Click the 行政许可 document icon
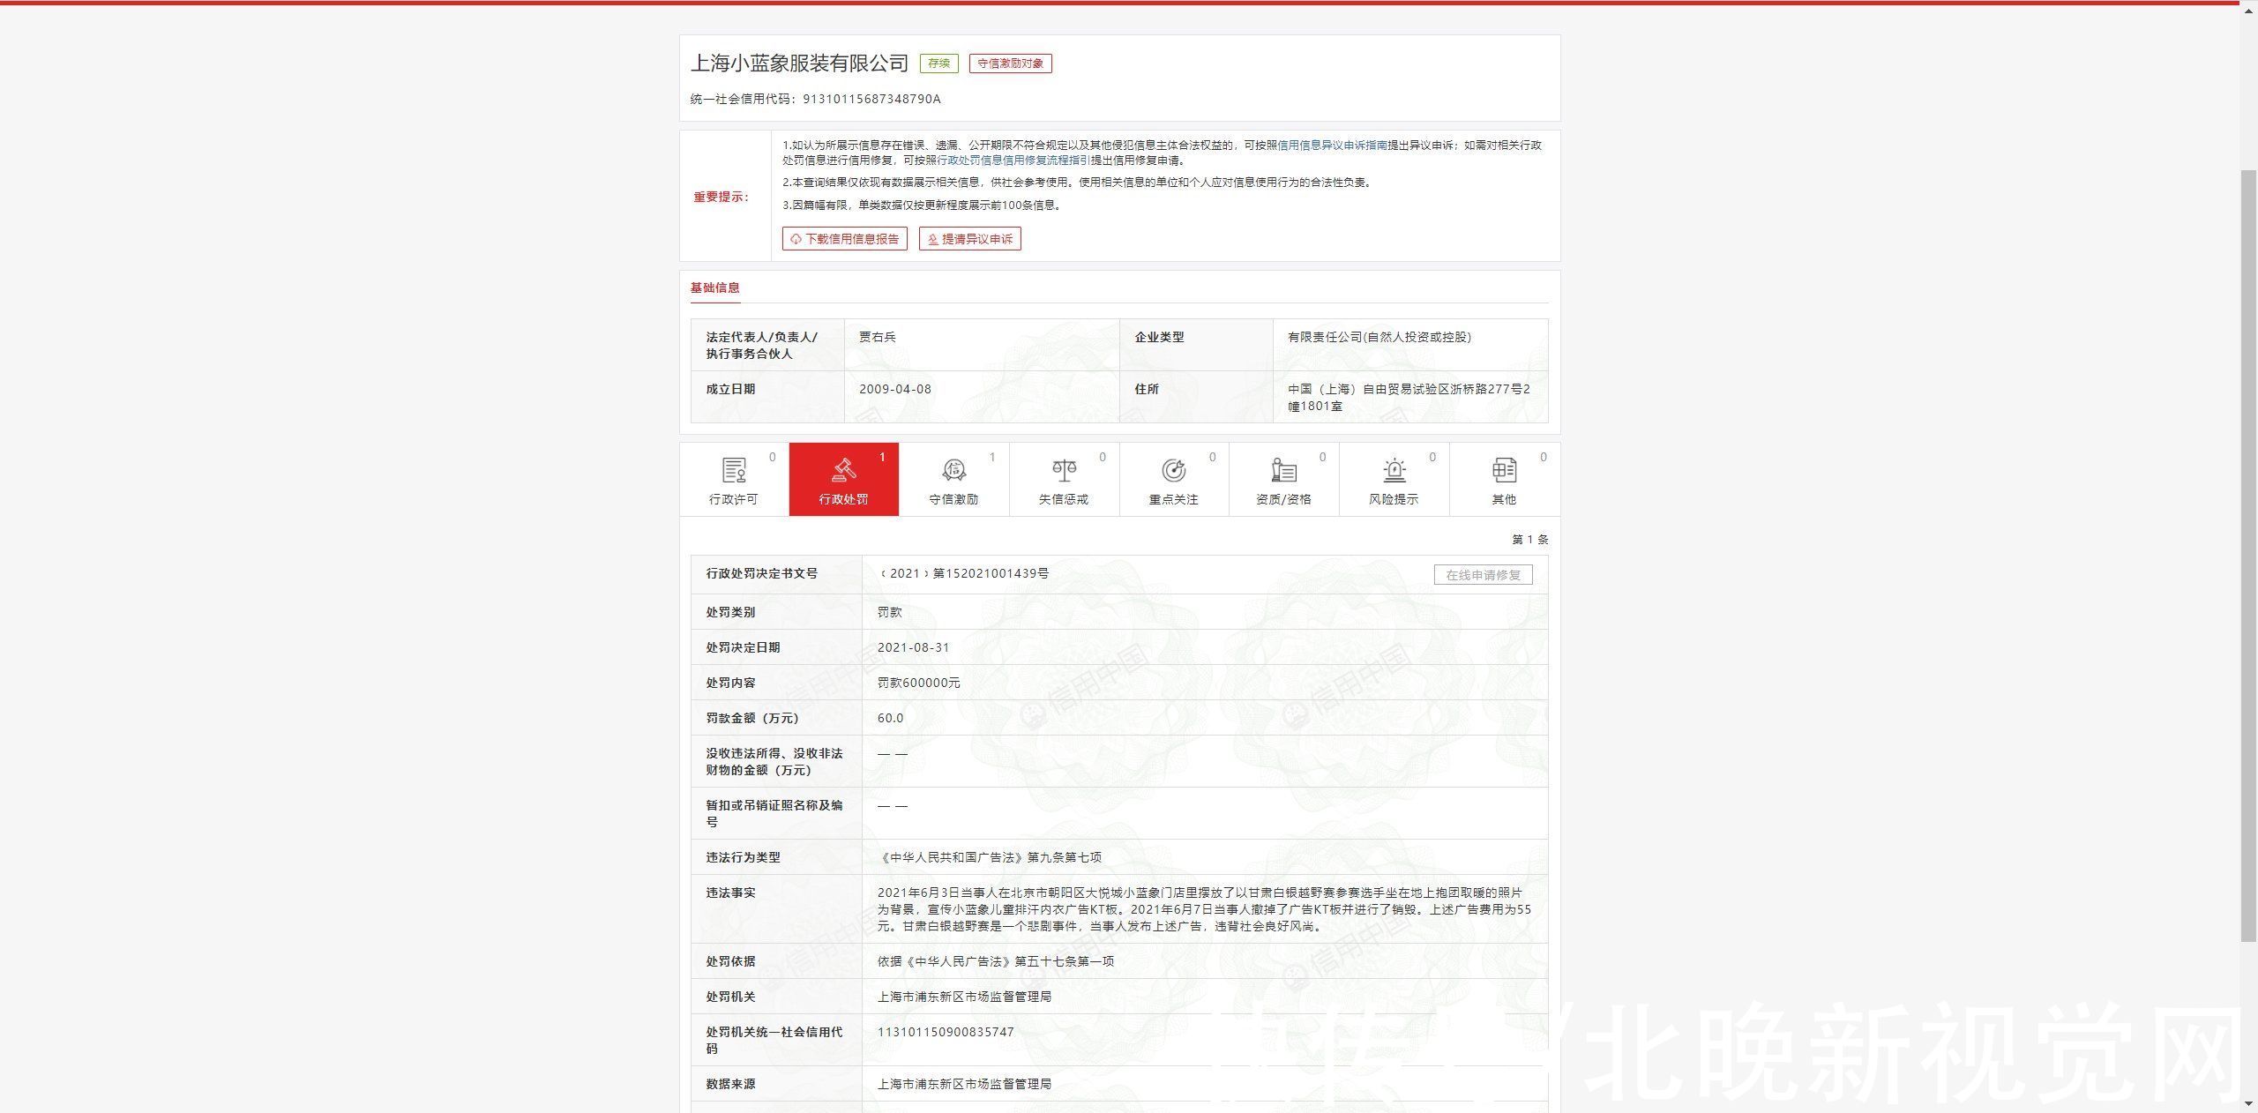Screen dimensions: 2258x1113 point(734,470)
